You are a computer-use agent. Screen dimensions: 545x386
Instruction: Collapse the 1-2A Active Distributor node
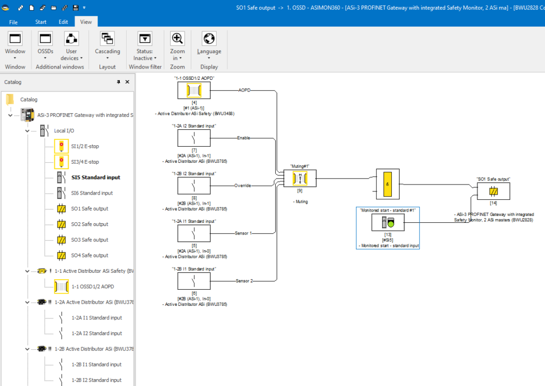click(x=27, y=302)
